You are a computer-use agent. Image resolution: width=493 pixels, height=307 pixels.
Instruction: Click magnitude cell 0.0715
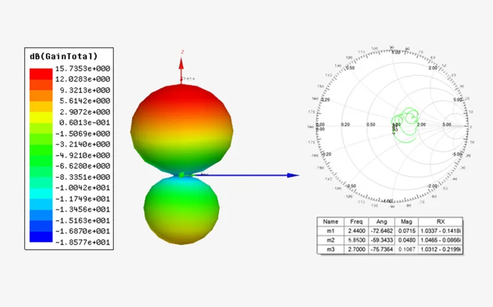tap(407, 231)
